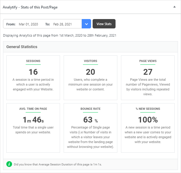Click the SESSIONS heading label
181x173 pixels.
33,61
